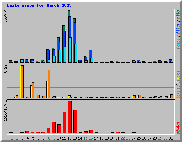Click the day 28 axis label
Image resolution: width=182 pixels, height=142 pixels.
(155, 138)
